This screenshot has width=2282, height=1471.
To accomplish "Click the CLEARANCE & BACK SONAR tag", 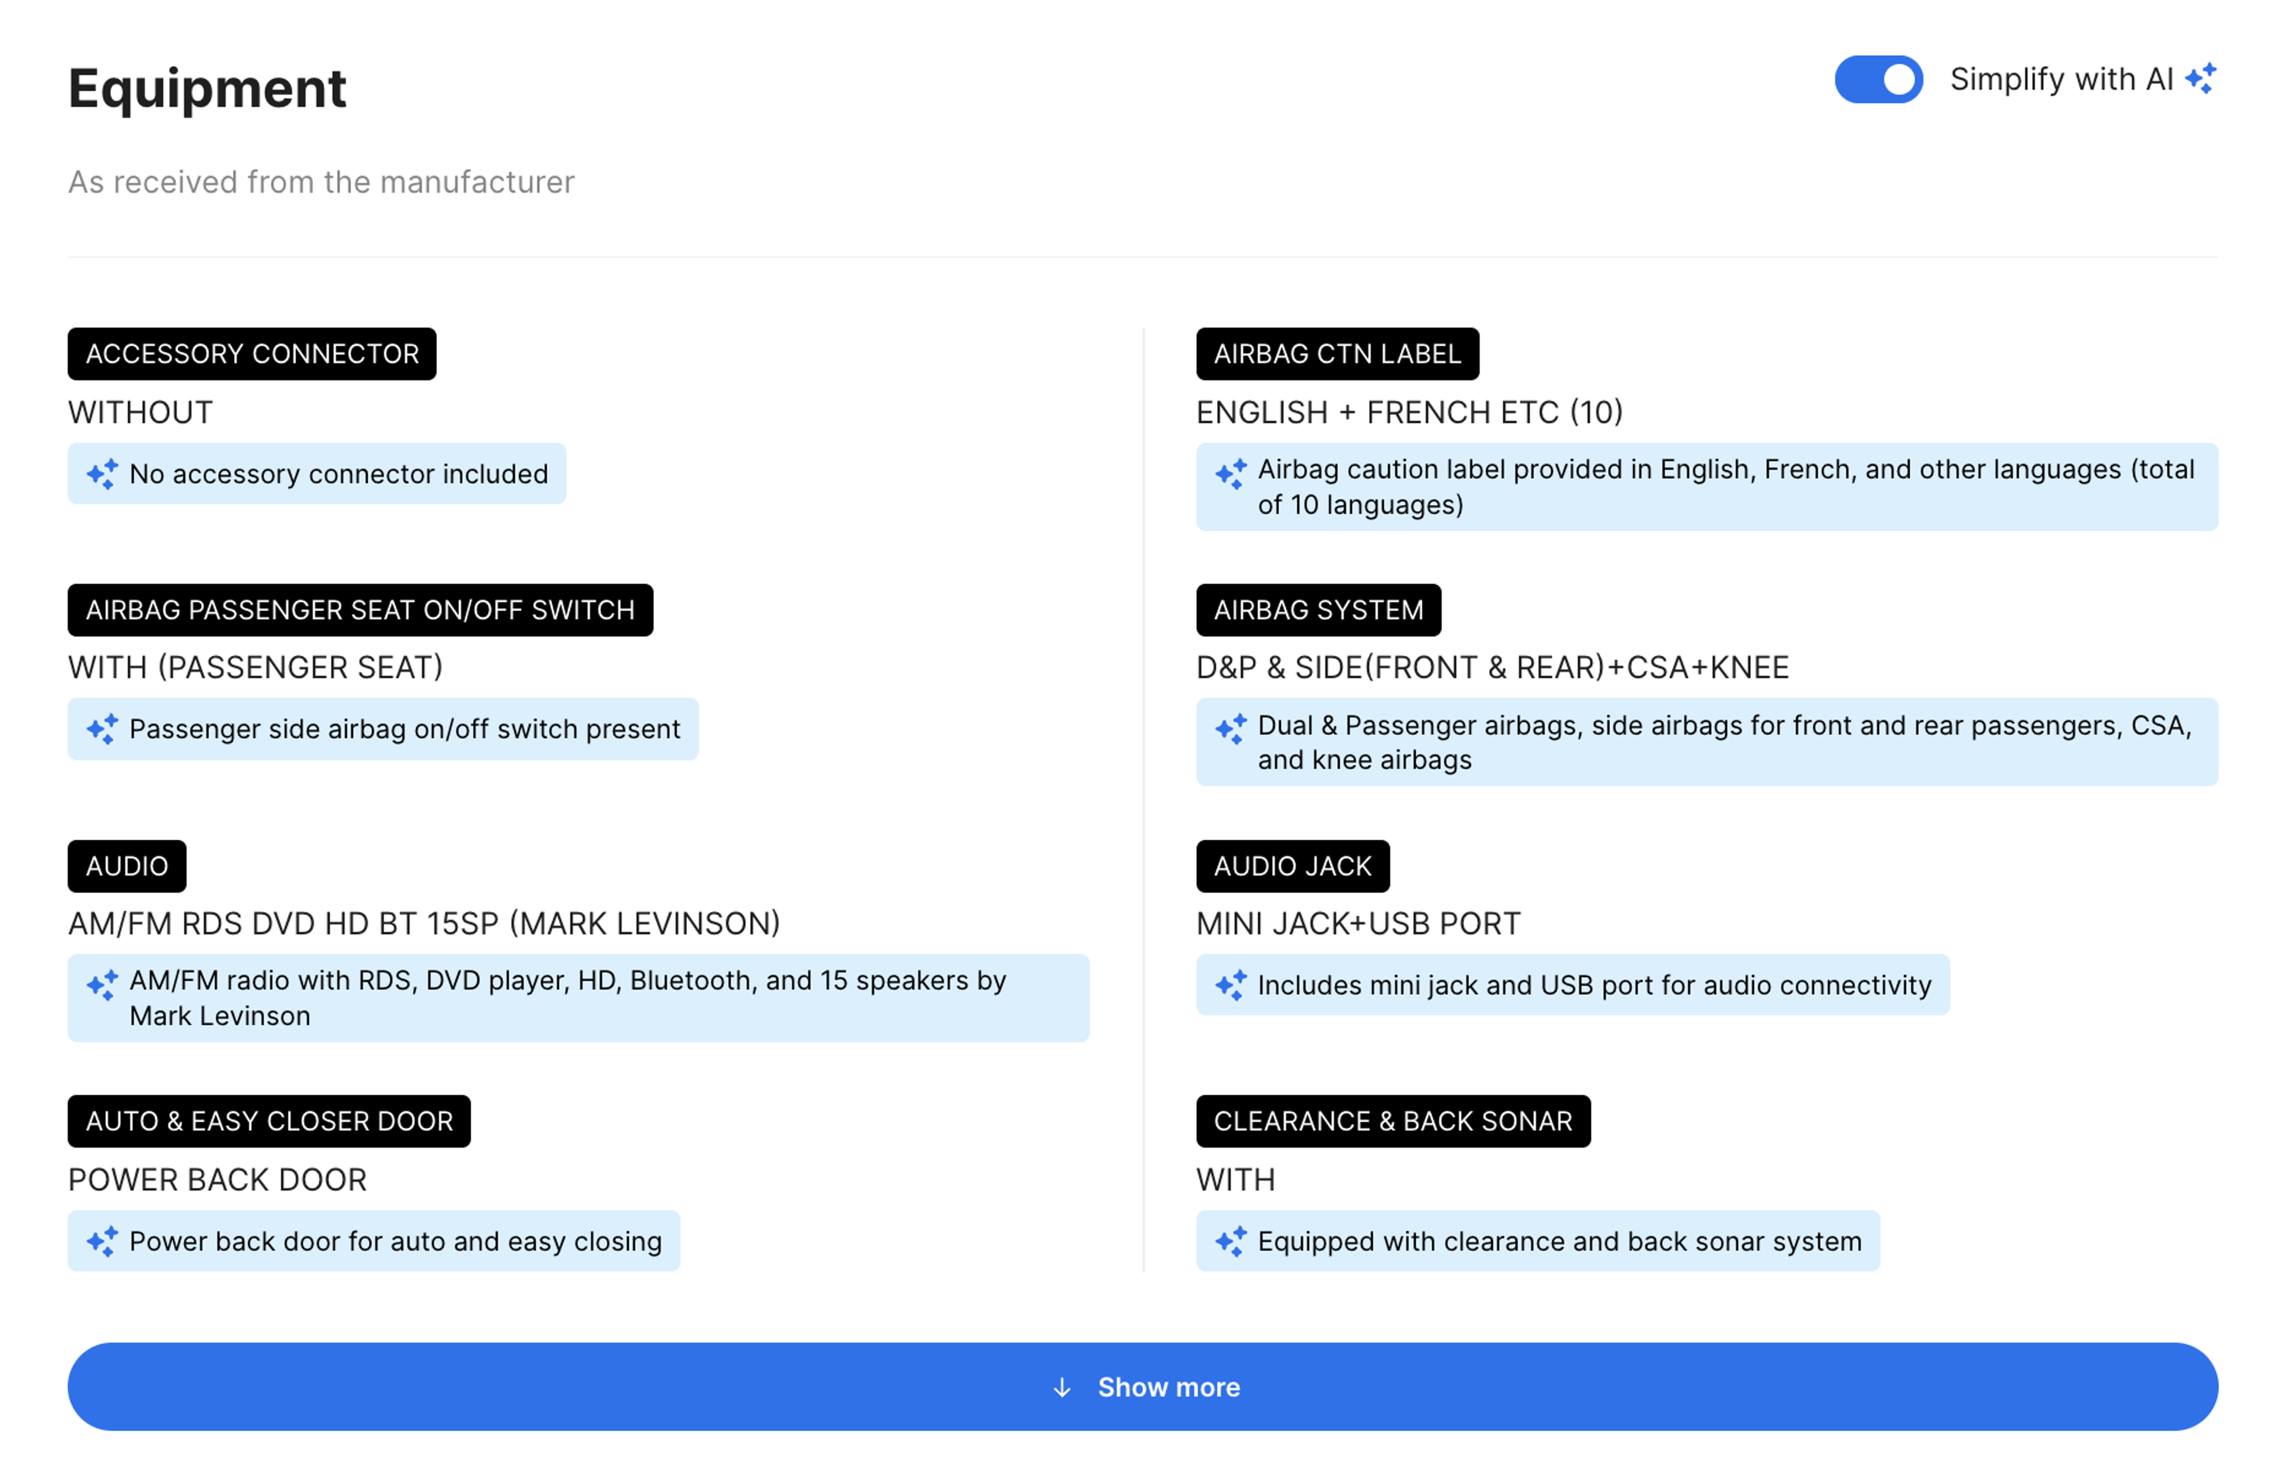I will pyautogui.click(x=1392, y=1120).
